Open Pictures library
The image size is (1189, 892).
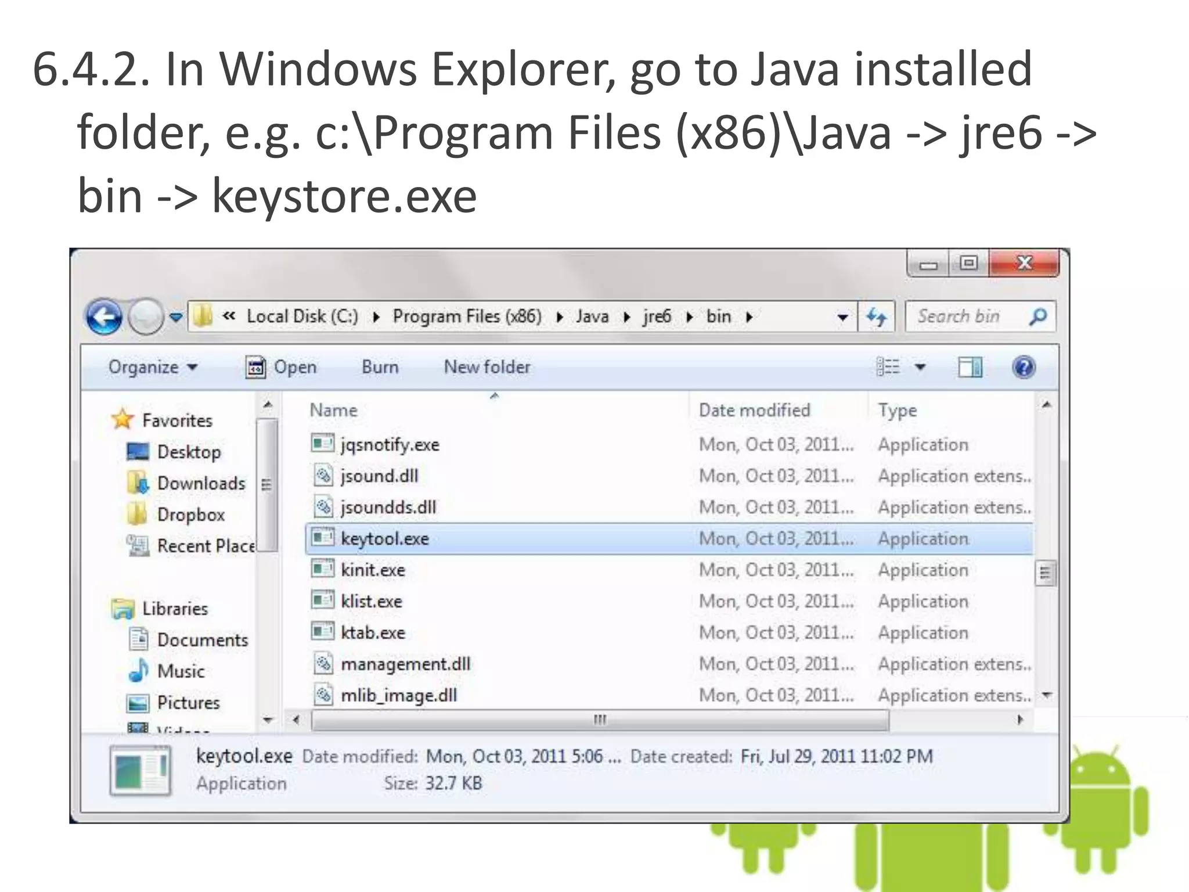(x=189, y=703)
